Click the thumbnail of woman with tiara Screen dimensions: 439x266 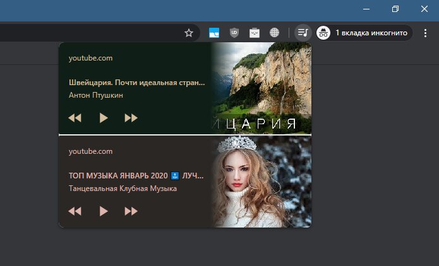coord(262,182)
